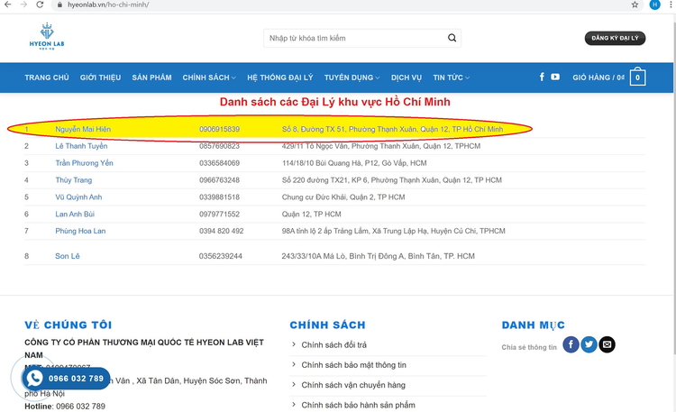
Task: Open the YouTube icon in navbar
Action: tap(555, 78)
